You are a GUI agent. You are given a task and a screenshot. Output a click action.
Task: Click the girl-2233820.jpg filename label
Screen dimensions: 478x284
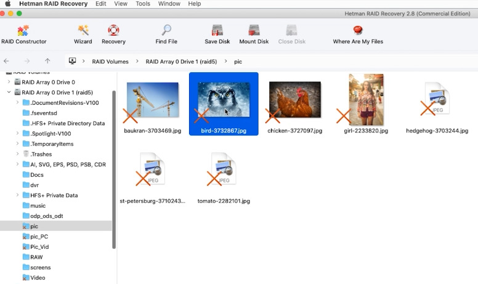pyautogui.click(x=366, y=131)
